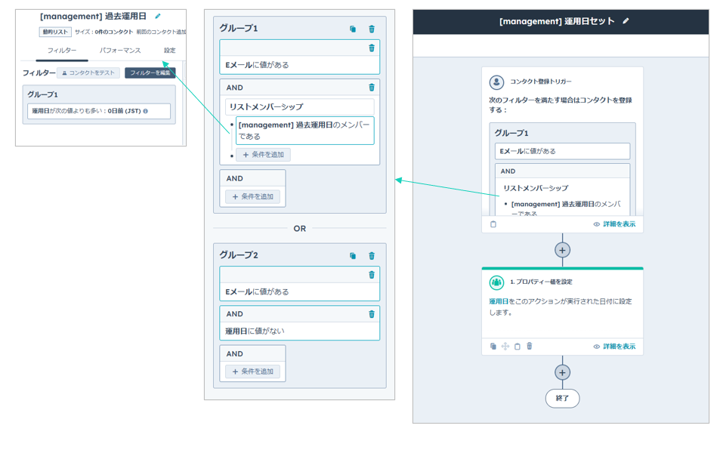This screenshot has width=720, height=450.
Task: Select the 過去運用日のメンバーである condition box
Action: click(x=304, y=131)
